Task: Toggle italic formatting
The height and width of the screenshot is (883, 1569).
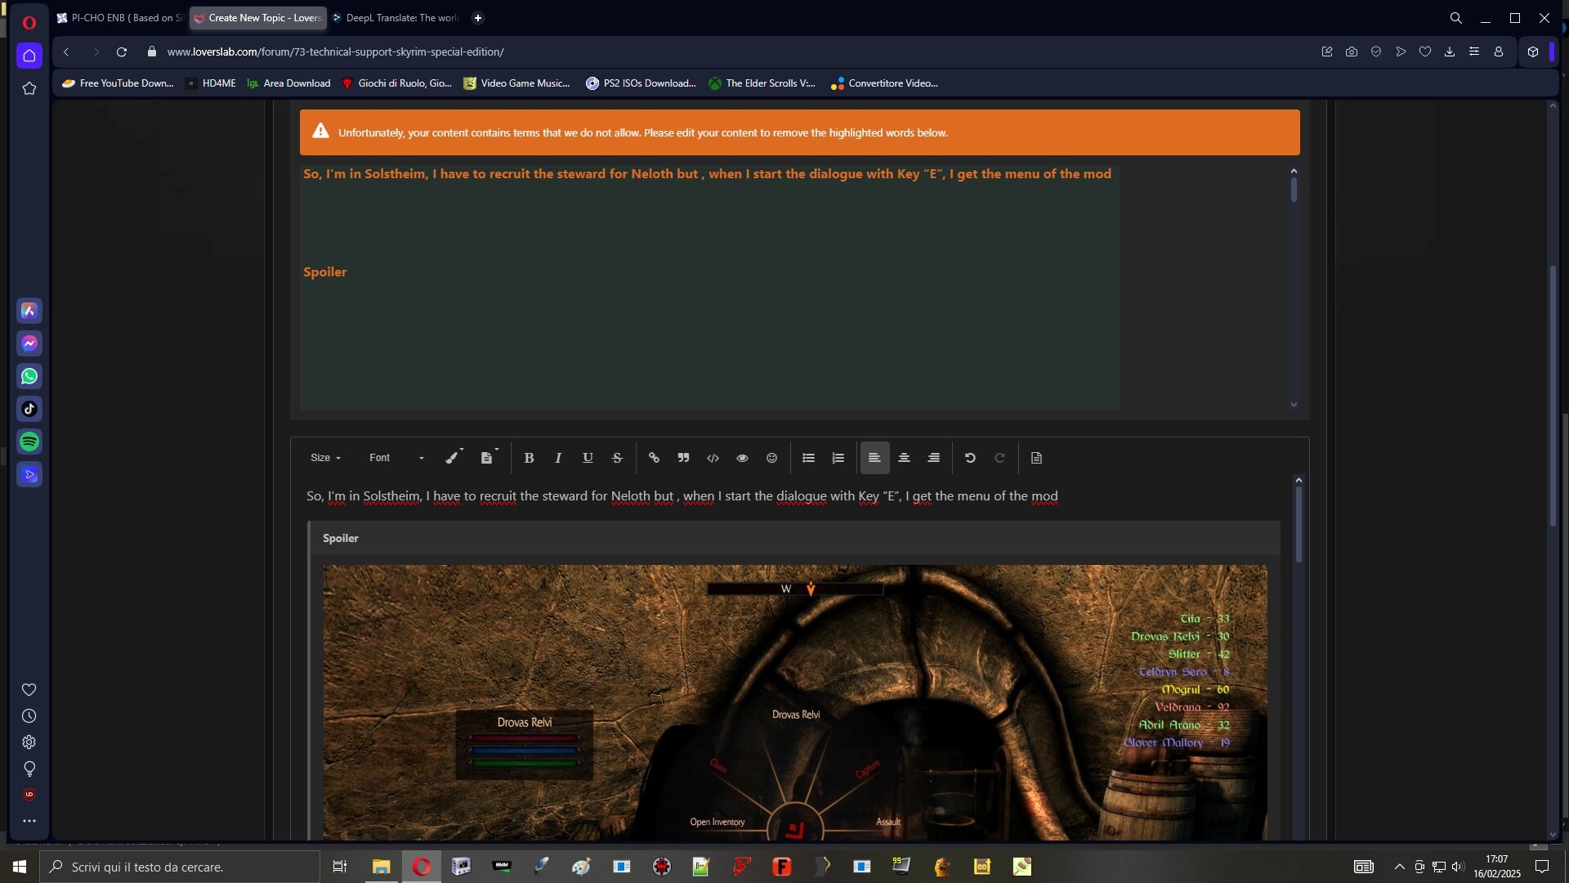Action: [x=558, y=458]
